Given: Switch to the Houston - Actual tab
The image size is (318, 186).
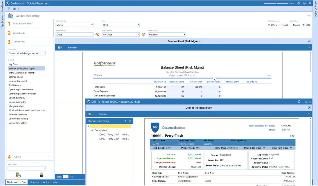Looking at the screenshot, I should coord(39,182).
